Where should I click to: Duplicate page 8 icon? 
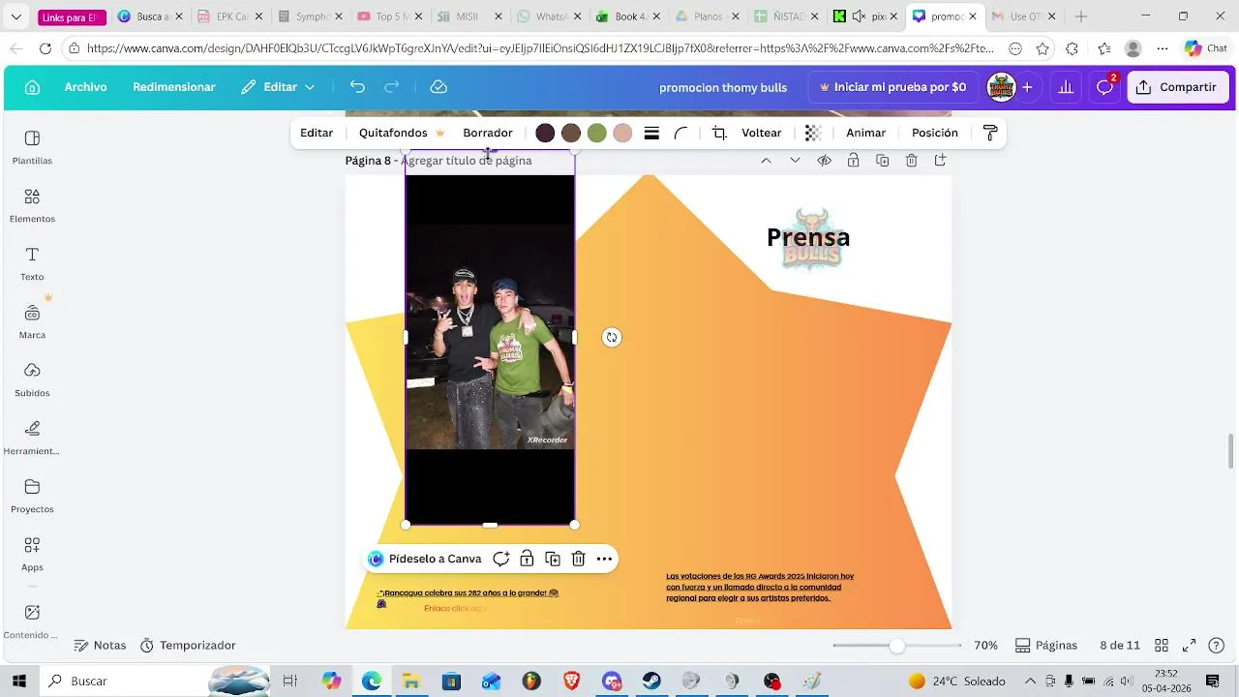click(x=882, y=161)
